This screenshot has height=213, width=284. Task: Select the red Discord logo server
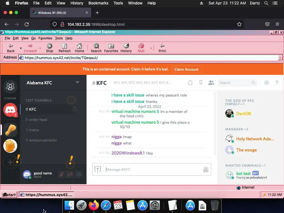click(10, 110)
